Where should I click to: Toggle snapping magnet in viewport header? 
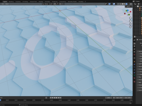(x=55, y=4)
